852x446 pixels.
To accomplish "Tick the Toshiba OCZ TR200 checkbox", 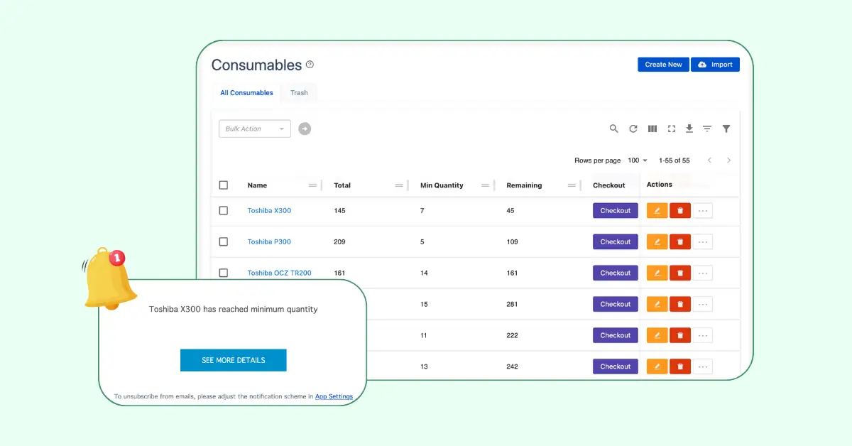I will (x=224, y=273).
